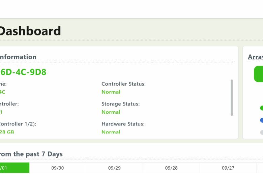Click the Information panel heading

(18, 57)
